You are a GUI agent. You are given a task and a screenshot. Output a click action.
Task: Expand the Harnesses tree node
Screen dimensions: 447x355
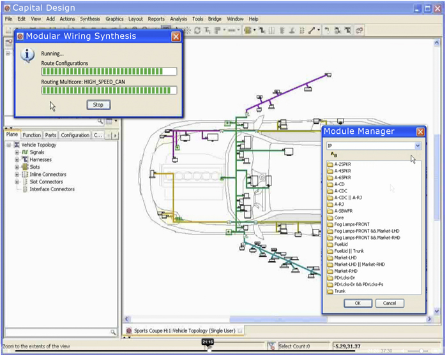17,159
